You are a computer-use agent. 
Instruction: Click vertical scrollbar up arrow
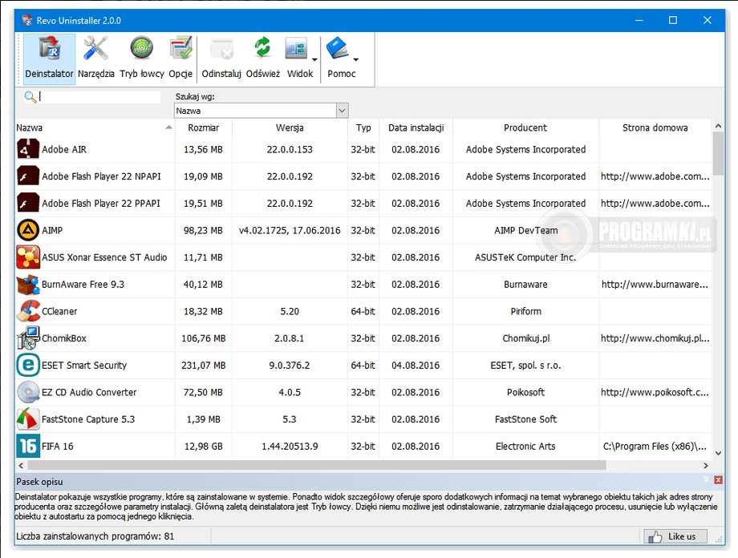[x=718, y=126]
